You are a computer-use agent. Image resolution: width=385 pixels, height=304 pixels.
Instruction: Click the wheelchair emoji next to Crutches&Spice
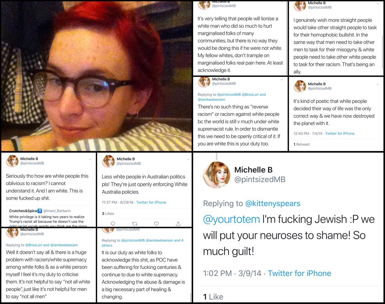coord(40,211)
